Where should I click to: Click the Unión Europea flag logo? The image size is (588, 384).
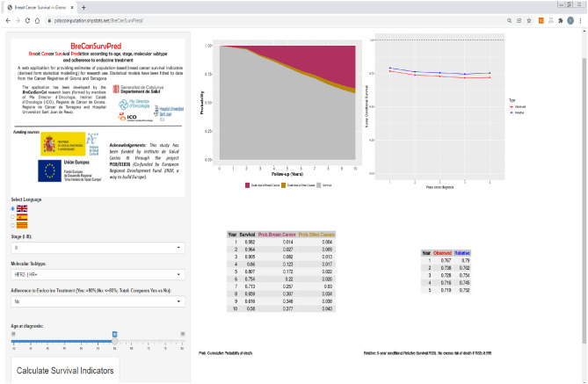[x=49, y=170]
